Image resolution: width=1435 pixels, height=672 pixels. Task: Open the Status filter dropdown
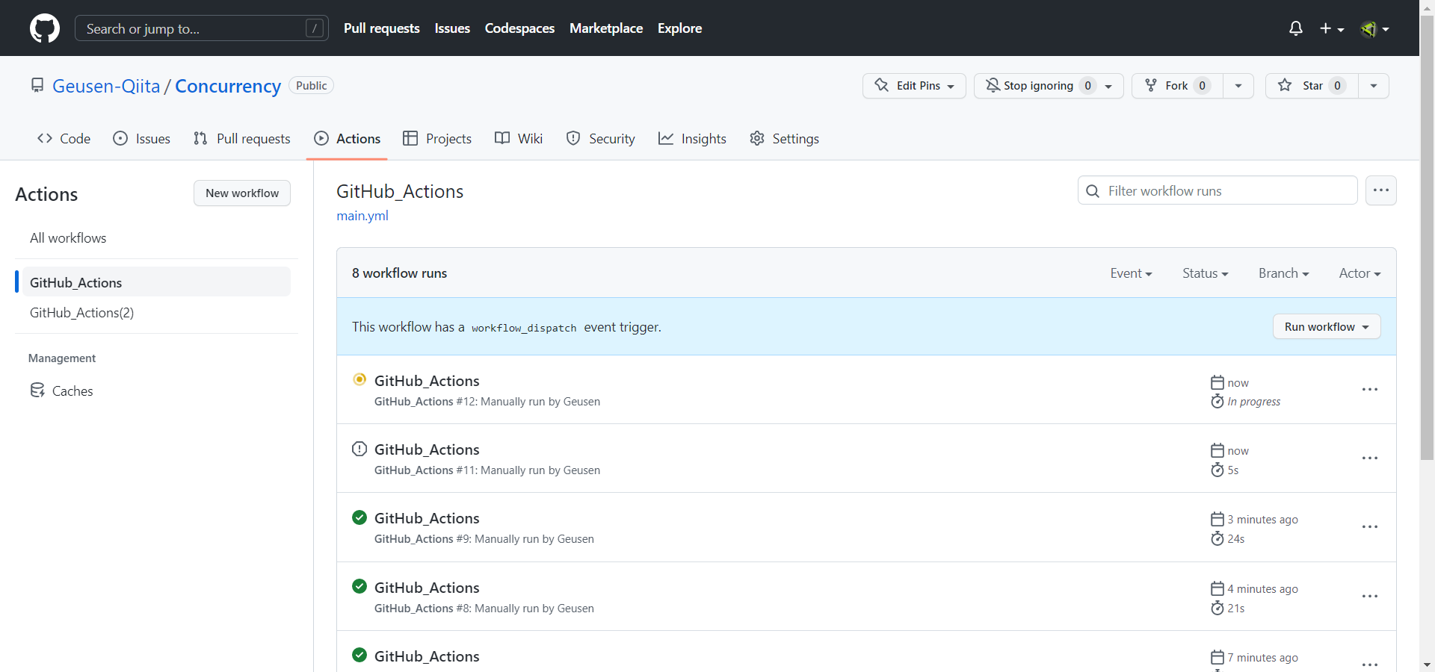coord(1205,273)
